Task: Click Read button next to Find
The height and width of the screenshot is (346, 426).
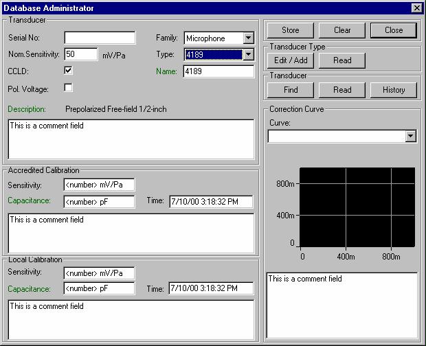Action: coord(342,90)
